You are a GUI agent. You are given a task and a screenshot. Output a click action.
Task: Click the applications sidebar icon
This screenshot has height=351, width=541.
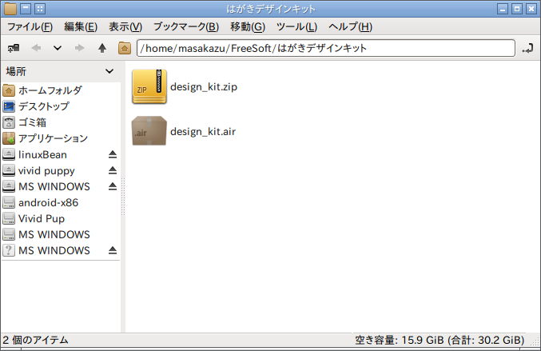pyautogui.click(x=9, y=138)
